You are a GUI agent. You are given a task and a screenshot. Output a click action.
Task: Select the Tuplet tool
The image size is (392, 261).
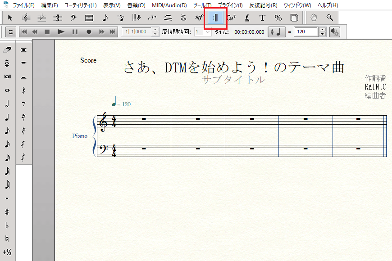point(152,18)
